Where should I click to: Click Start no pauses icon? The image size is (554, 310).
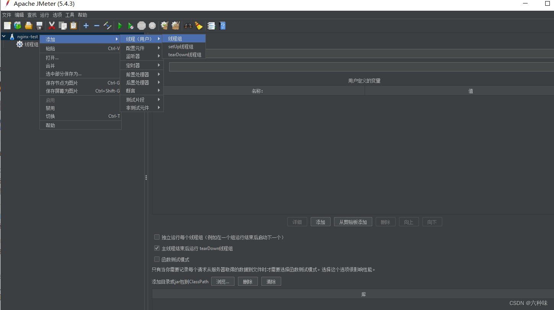130,26
